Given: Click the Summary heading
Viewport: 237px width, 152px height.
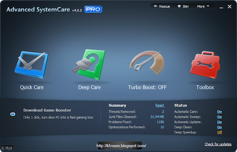Looking at the screenshot, I should pyautogui.click(x=117, y=105).
